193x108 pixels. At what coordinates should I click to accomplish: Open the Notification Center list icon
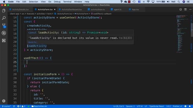188,1
